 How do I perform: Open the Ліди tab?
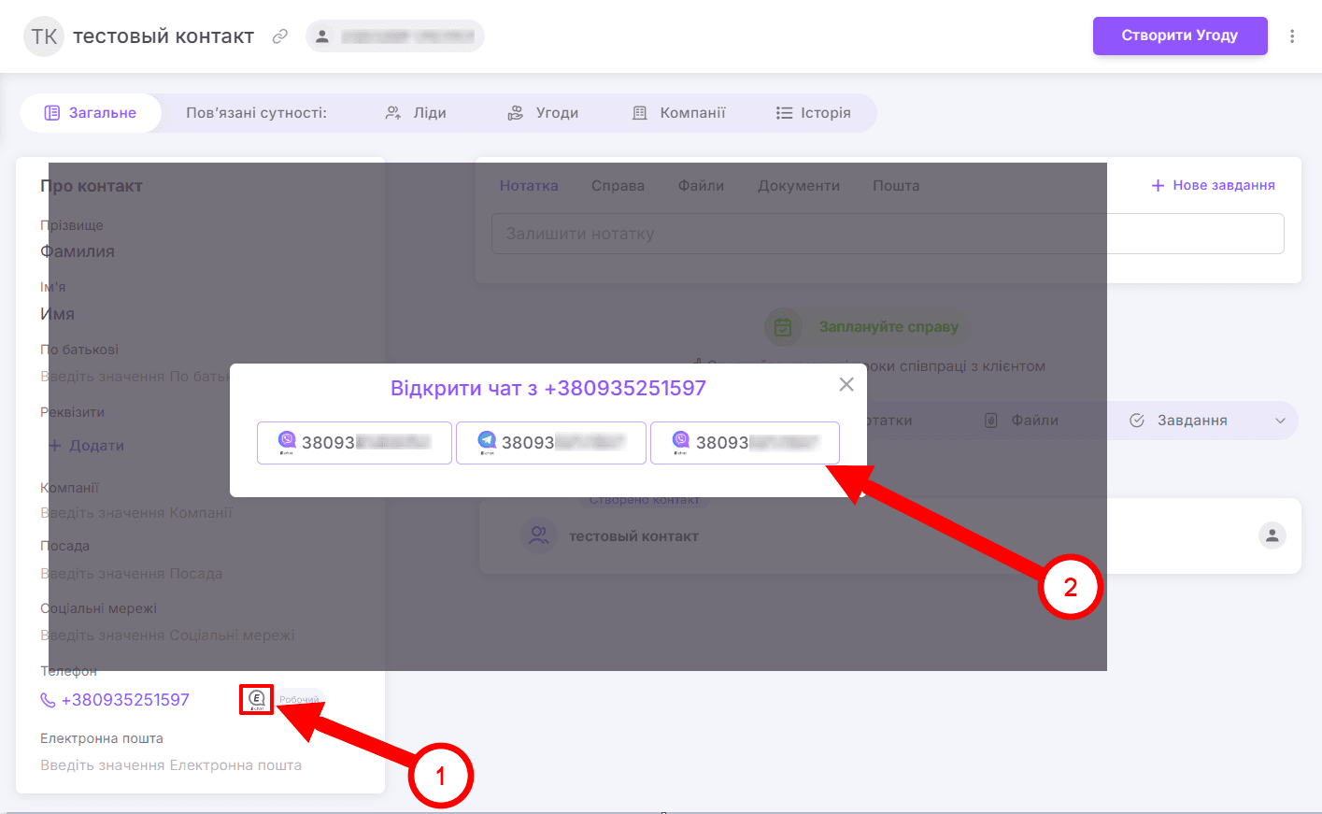tap(416, 113)
